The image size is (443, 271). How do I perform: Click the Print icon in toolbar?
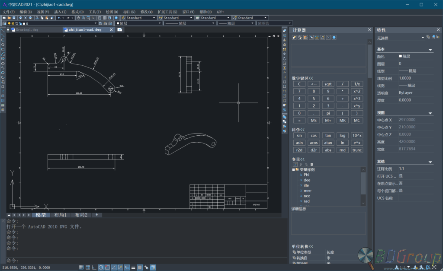pos(21,18)
